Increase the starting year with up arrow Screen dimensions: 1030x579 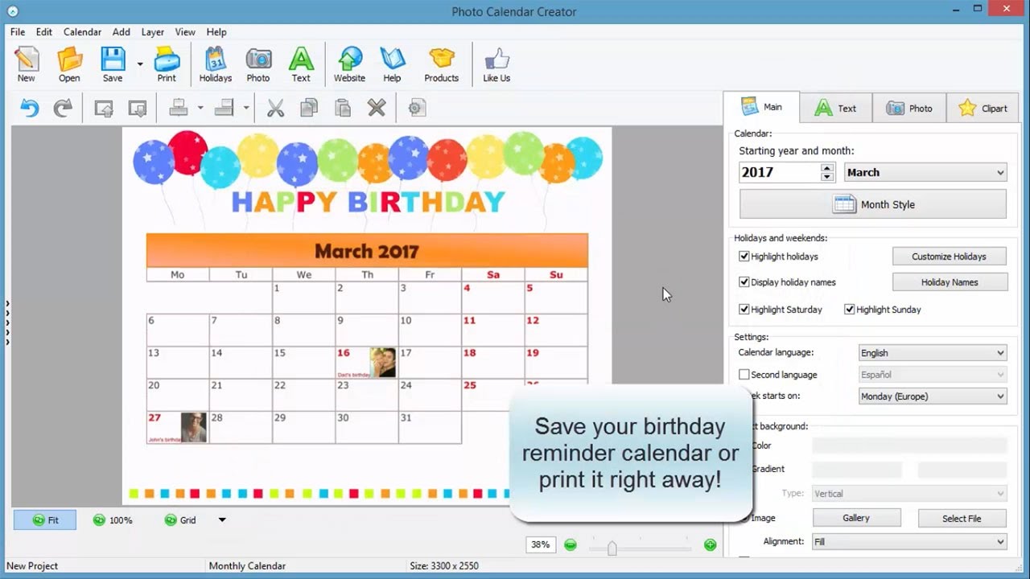827,168
